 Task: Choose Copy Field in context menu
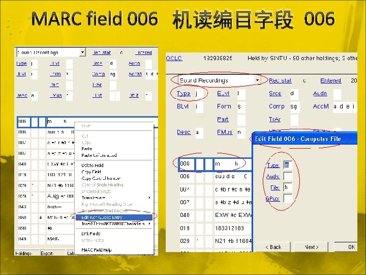pyautogui.click(x=114, y=172)
